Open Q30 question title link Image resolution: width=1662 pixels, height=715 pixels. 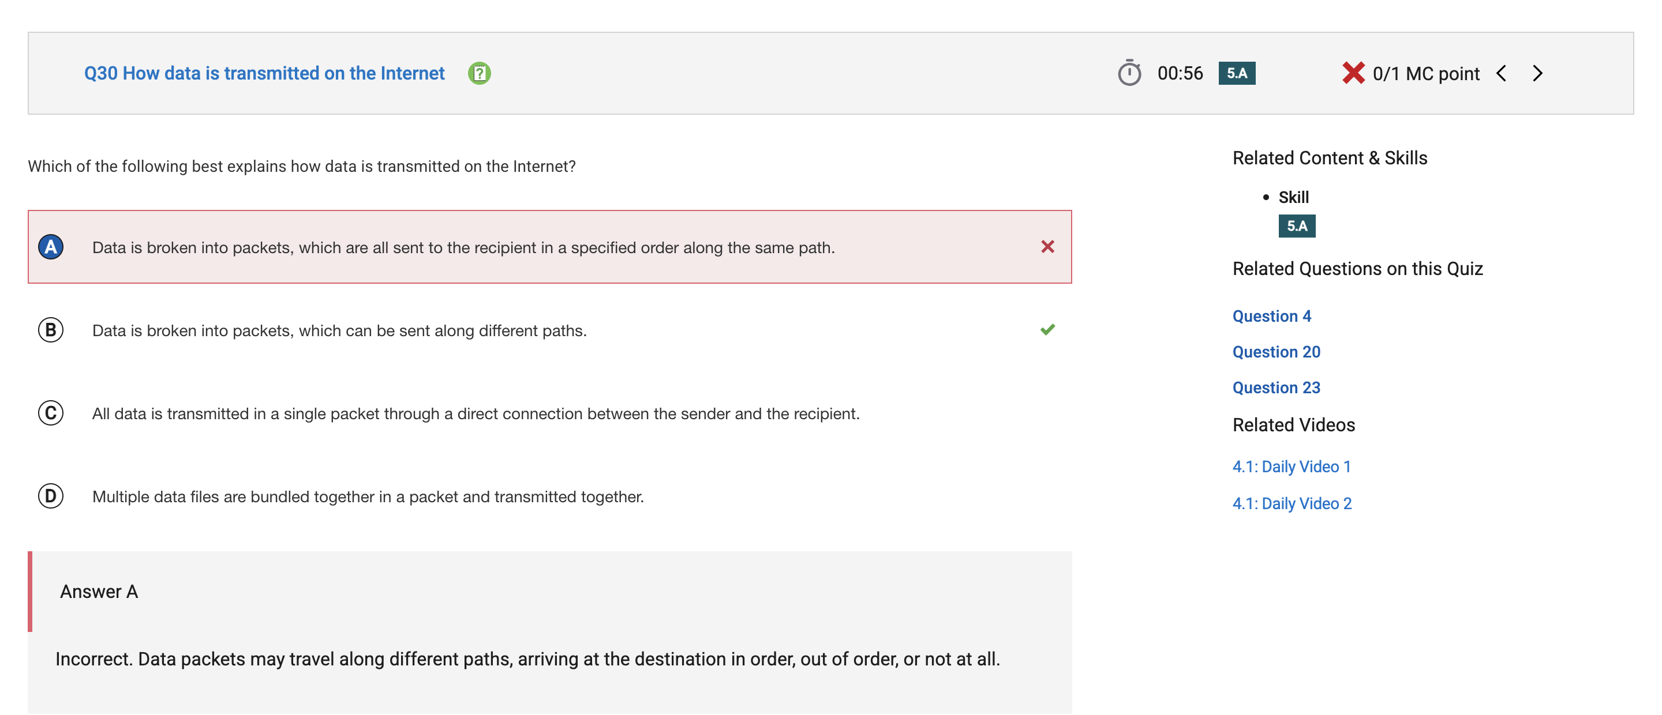pyautogui.click(x=264, y=73)
